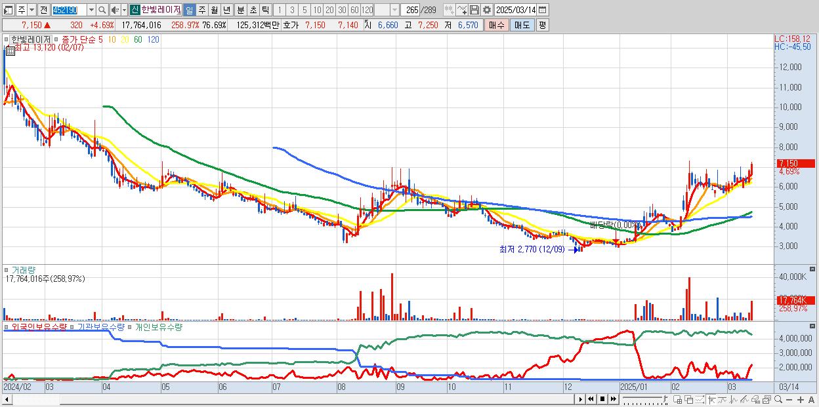Click the diagonal line draw icon
819x407 pixels.
745,399
